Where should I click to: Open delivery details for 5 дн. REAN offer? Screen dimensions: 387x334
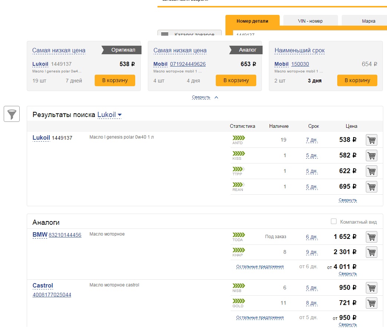tap(312, 187)
